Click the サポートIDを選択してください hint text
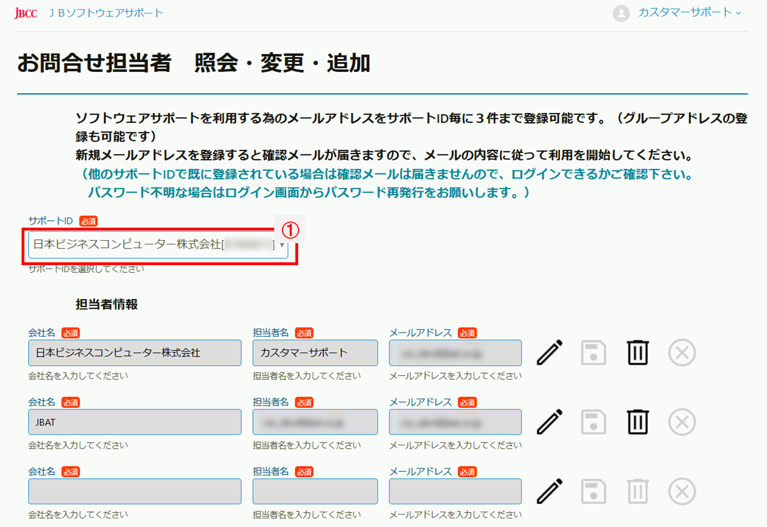 (x=86, y=269)
